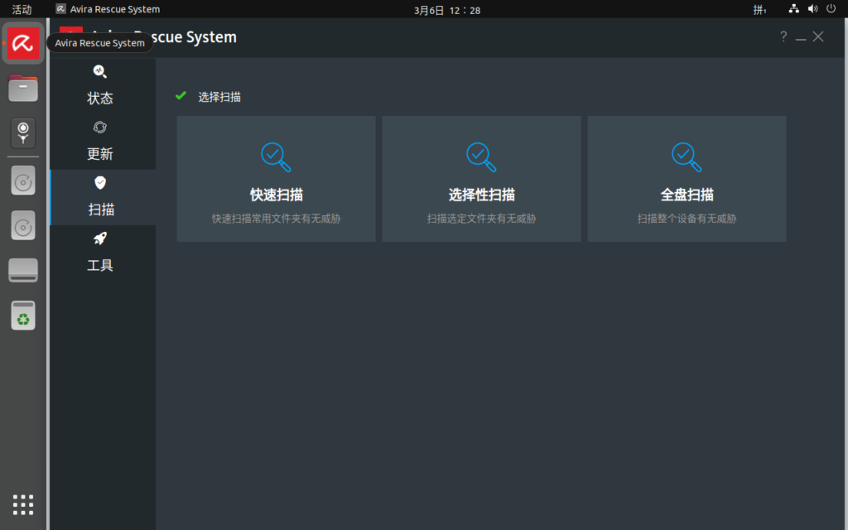
Task: Click the text 扫描选定文件夹有无威胁
Action: pyautogui.click(x=481, y=219)
